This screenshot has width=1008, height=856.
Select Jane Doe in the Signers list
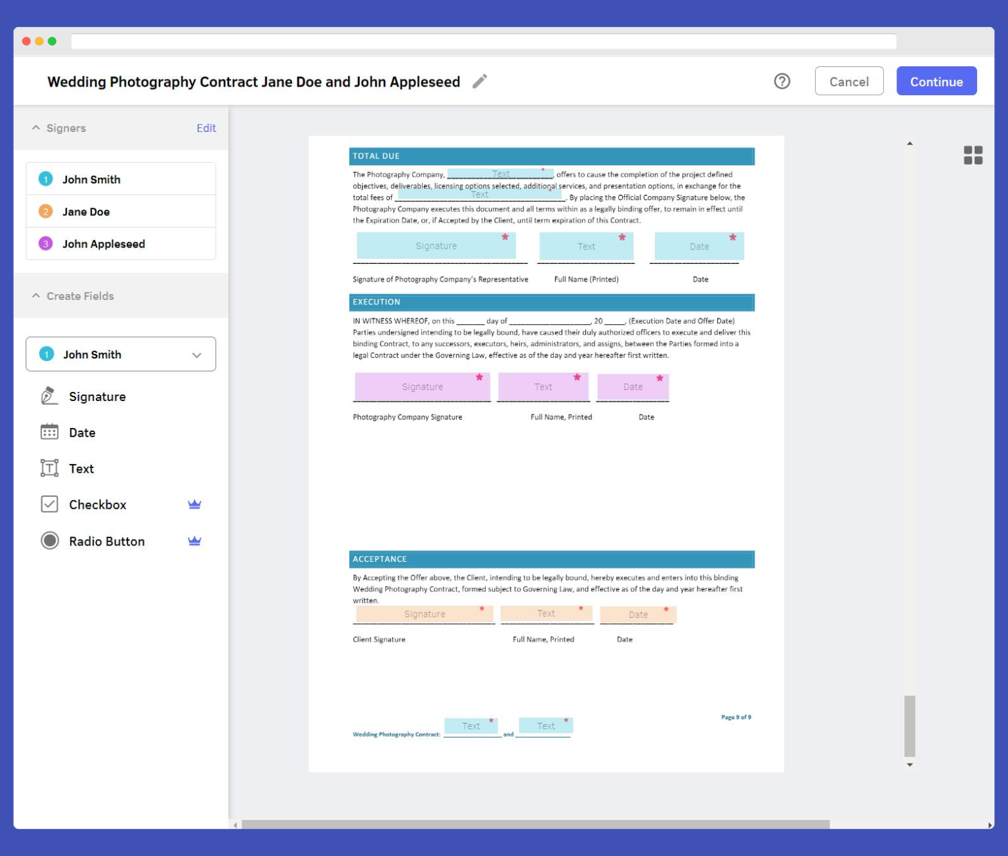86,211
